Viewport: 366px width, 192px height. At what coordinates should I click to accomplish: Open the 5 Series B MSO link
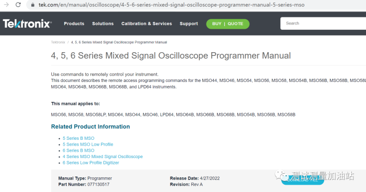coord(78,138)
